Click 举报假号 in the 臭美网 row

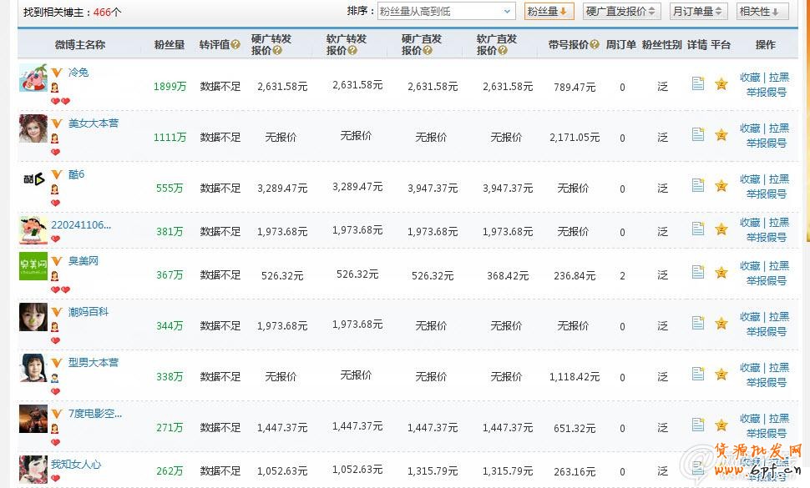(766, 281)
